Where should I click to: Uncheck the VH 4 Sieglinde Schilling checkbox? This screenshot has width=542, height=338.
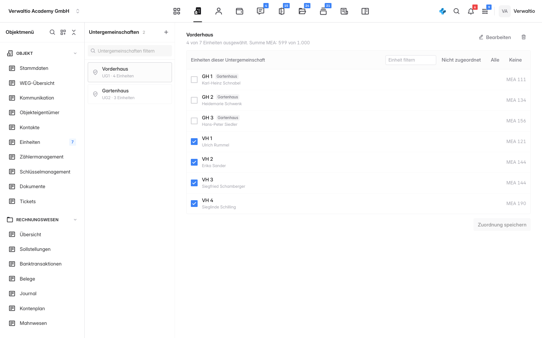click(194, 204)
